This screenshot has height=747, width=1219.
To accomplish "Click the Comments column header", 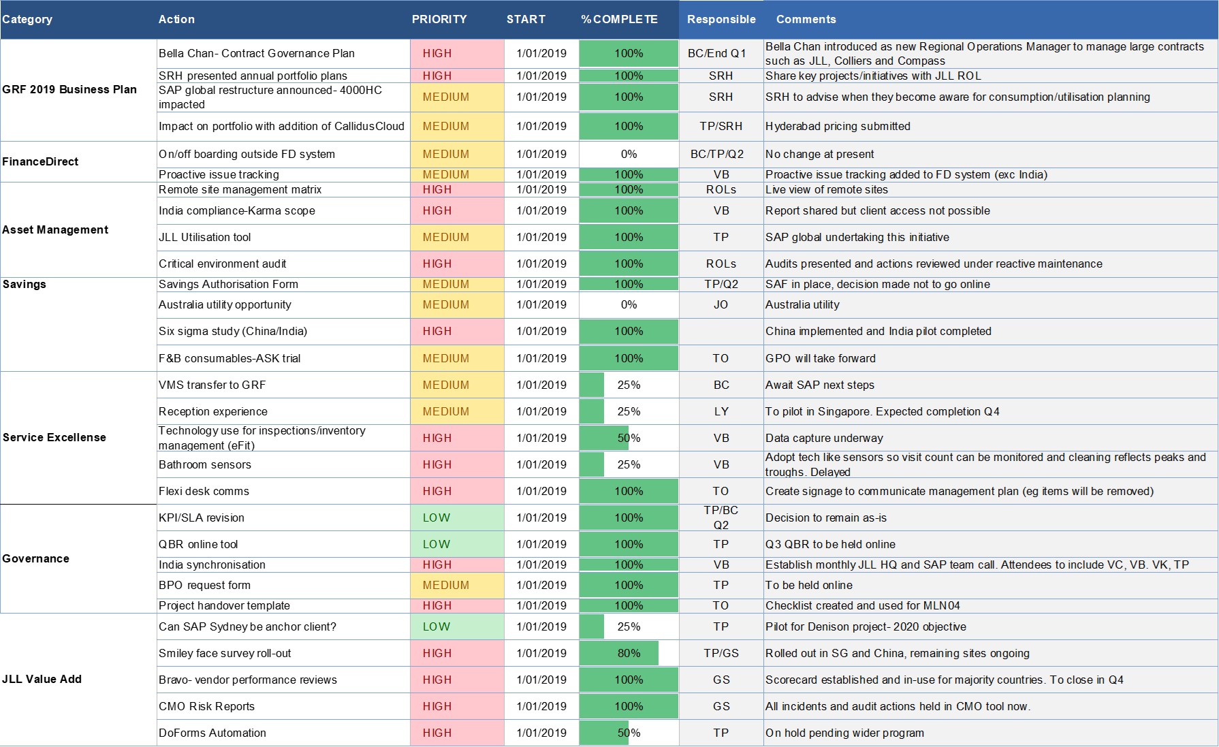I will point(991,19).
